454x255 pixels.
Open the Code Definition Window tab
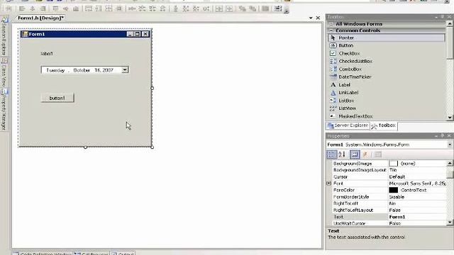(x=43, y=254)
